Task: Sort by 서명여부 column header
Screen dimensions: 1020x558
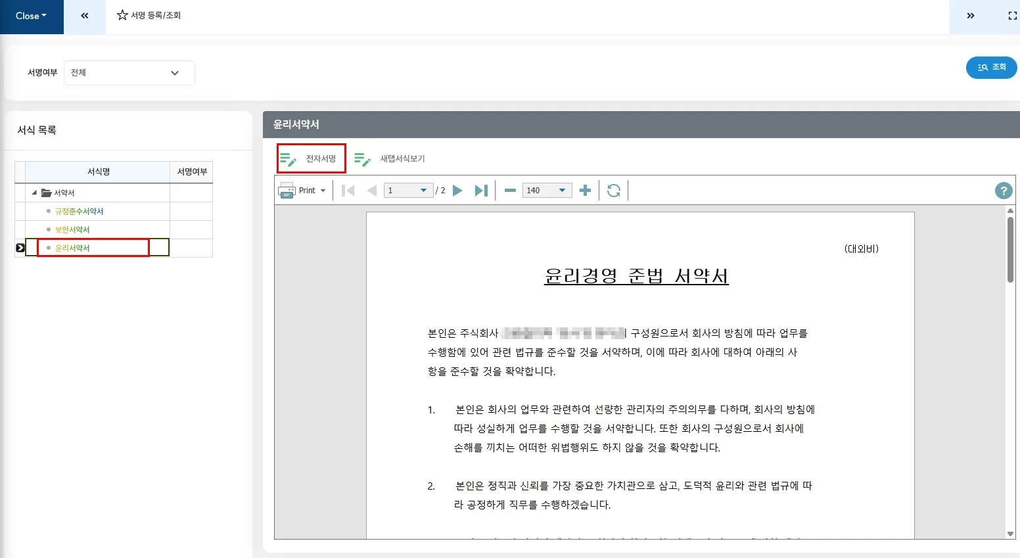Action: tap(192, 172)
